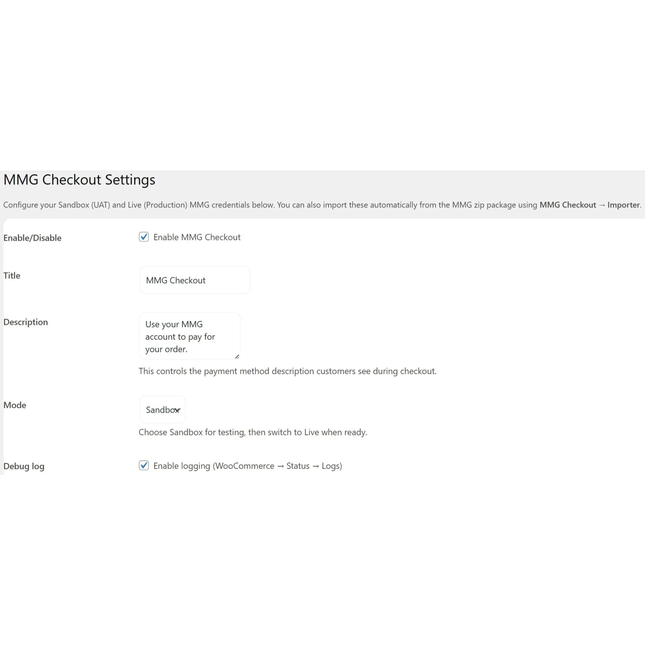Viewport: 645px width, 645px height.
Task: Toggle the Enable MMG Checkout checkbox
Action: (144, 237)
